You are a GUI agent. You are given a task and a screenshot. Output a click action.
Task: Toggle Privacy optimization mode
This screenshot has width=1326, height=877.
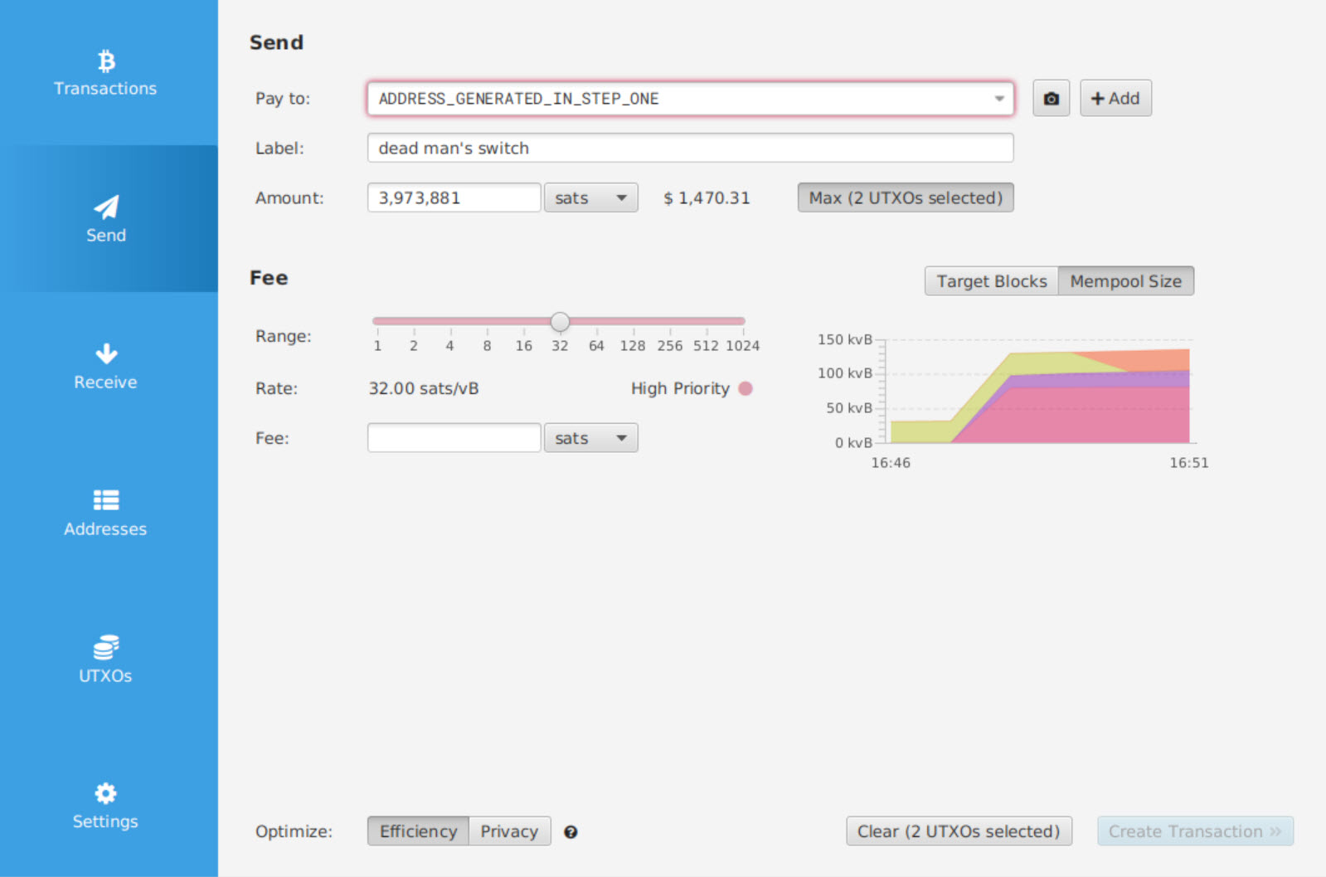pos(509,831)
